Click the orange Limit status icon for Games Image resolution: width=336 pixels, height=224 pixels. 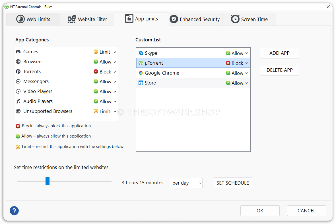pyautogui.click(x=96, y=52)
